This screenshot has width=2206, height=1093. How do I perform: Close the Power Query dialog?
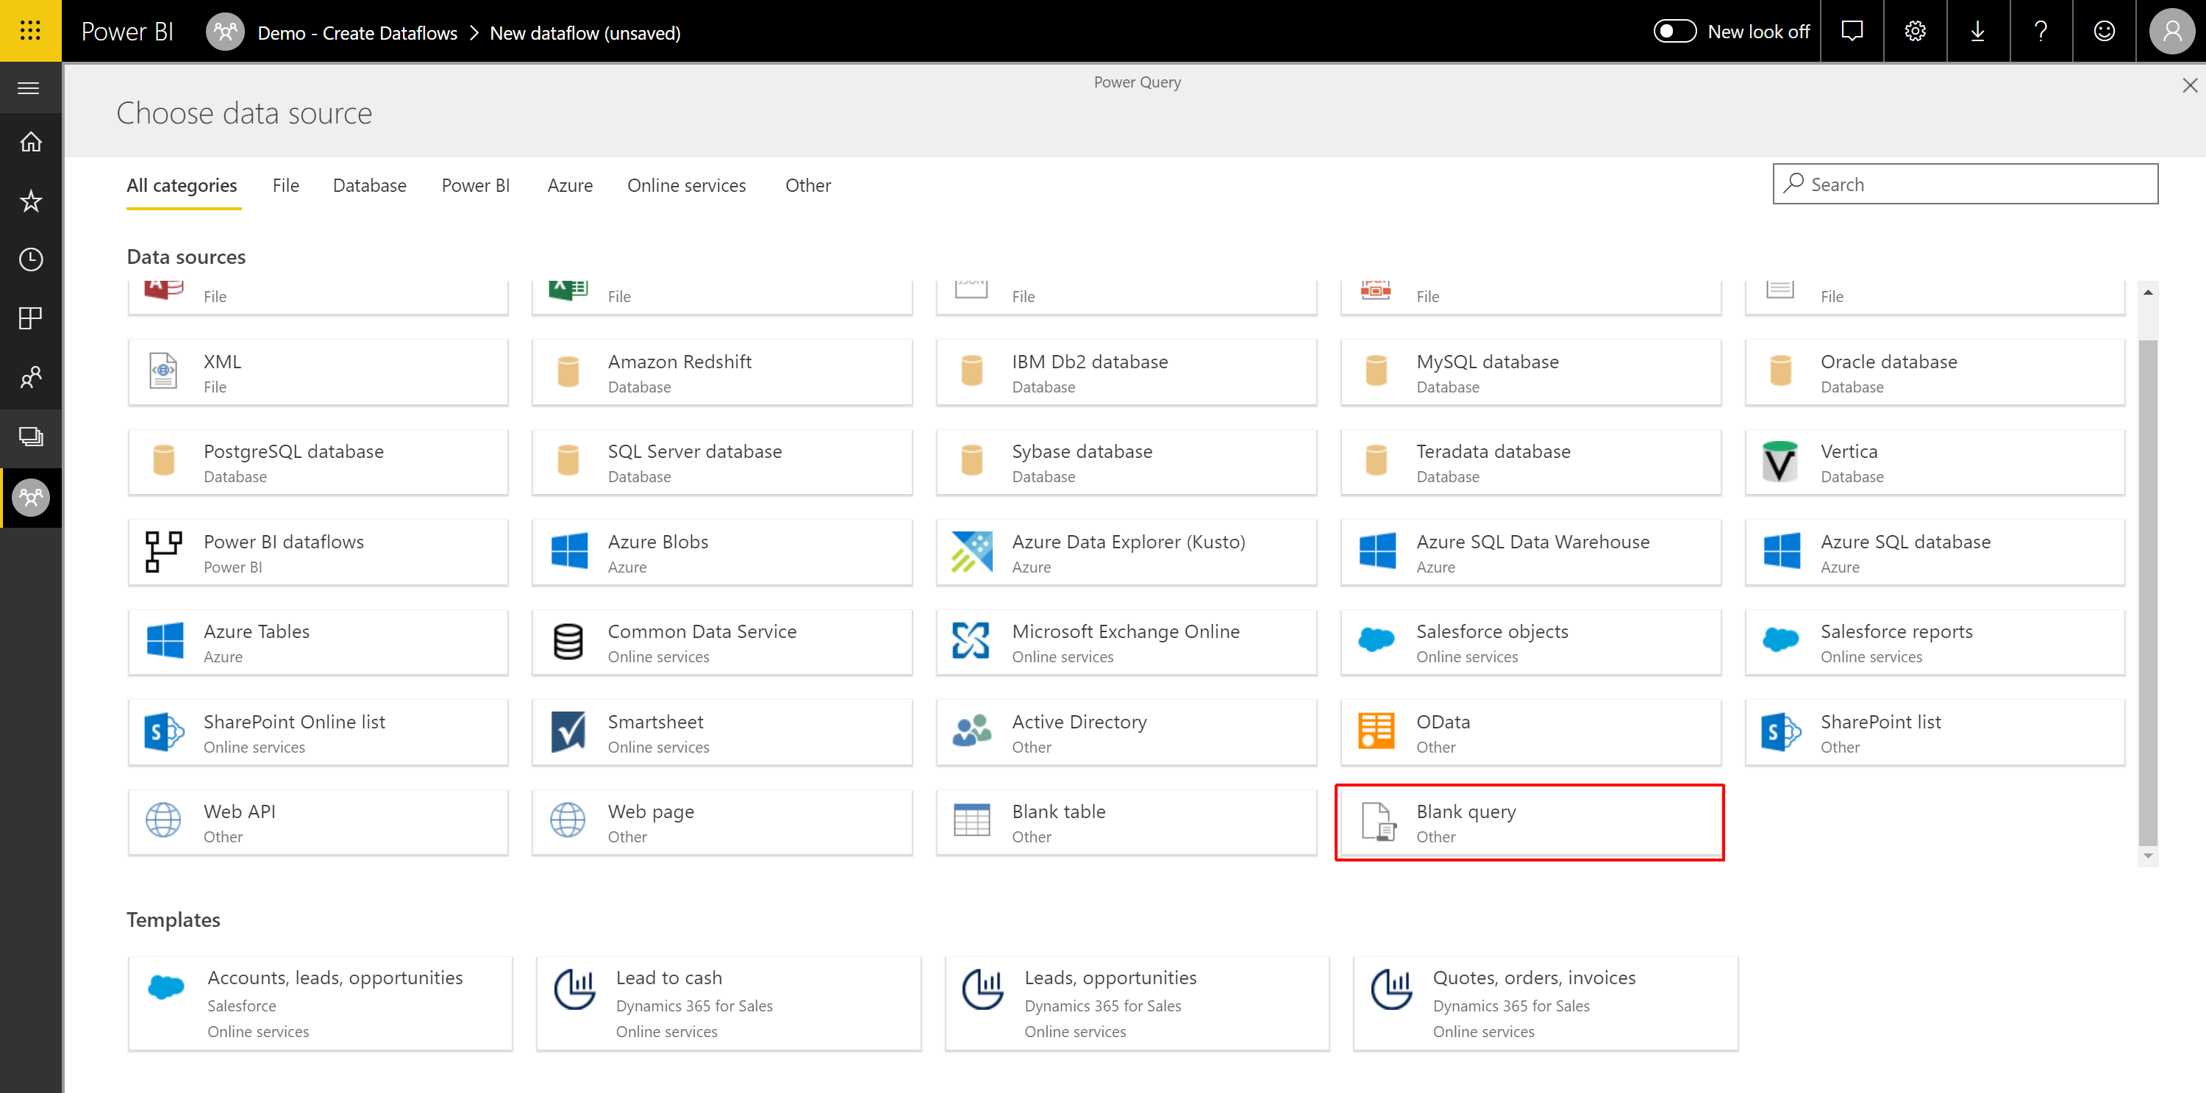tap(2189, 85)
